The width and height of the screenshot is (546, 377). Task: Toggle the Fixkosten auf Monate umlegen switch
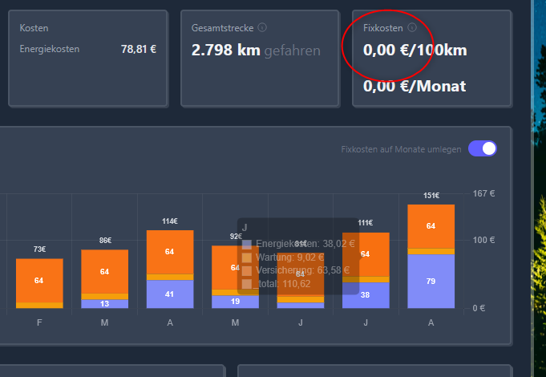(x=483, y=148)
